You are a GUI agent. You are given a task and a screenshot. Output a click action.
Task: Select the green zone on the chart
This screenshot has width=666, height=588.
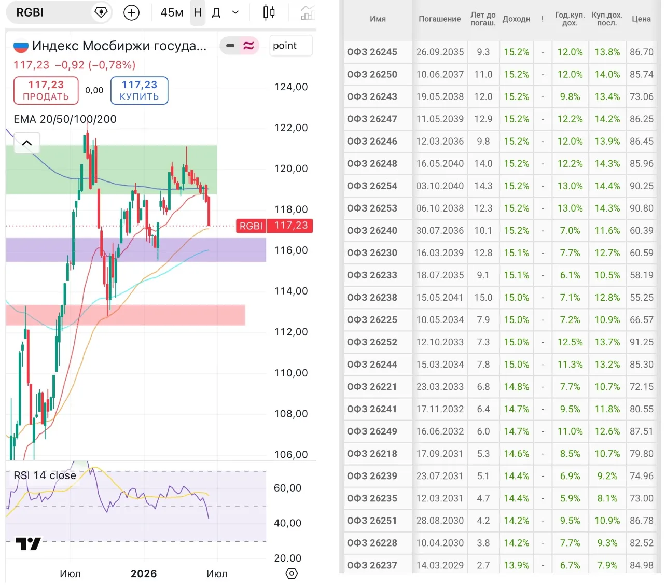(x=112, y=170)
